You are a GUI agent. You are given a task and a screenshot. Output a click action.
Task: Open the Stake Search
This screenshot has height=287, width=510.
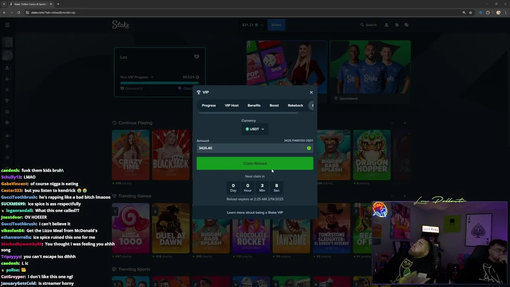(x=369, y=25)
